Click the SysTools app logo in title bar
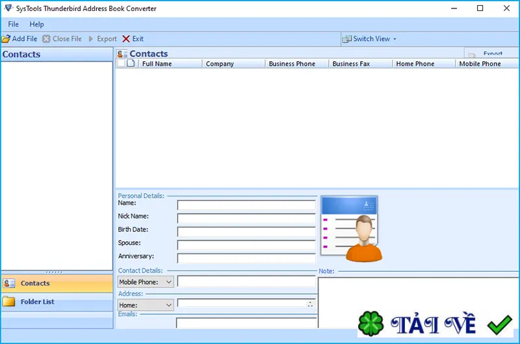Image resolution: width=520 pixels, height=344 pixels. click(8, 8)
